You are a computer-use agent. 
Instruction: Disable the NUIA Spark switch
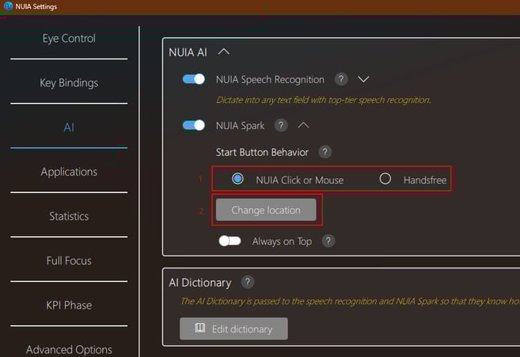click(194, 125)
